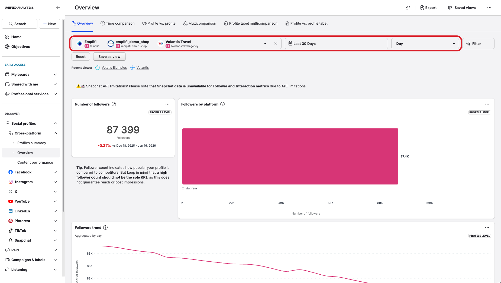Open the Volatis Ejemplos recent view
The height and width of the screenshot is (283, 501).
tap(114, 68)
